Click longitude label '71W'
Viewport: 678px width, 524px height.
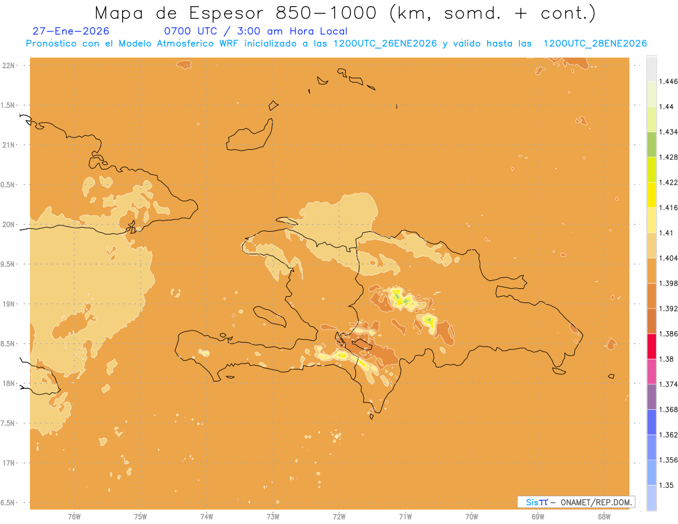pyautogui.click(x=405, y=516)
